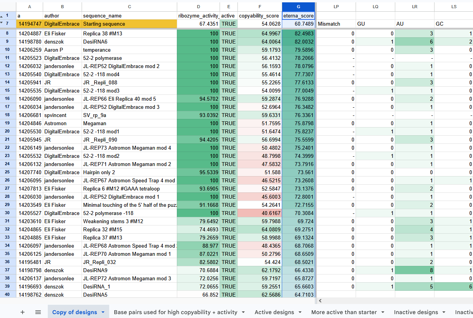
Task: Switch to the Active designs sheet tab
Action: point(274,312)
